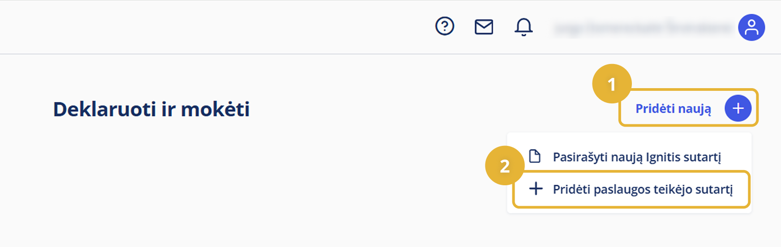This screenshot has width=781, height=247.
Task: Click the blurred account name in header
Action: tap(643, 28)
